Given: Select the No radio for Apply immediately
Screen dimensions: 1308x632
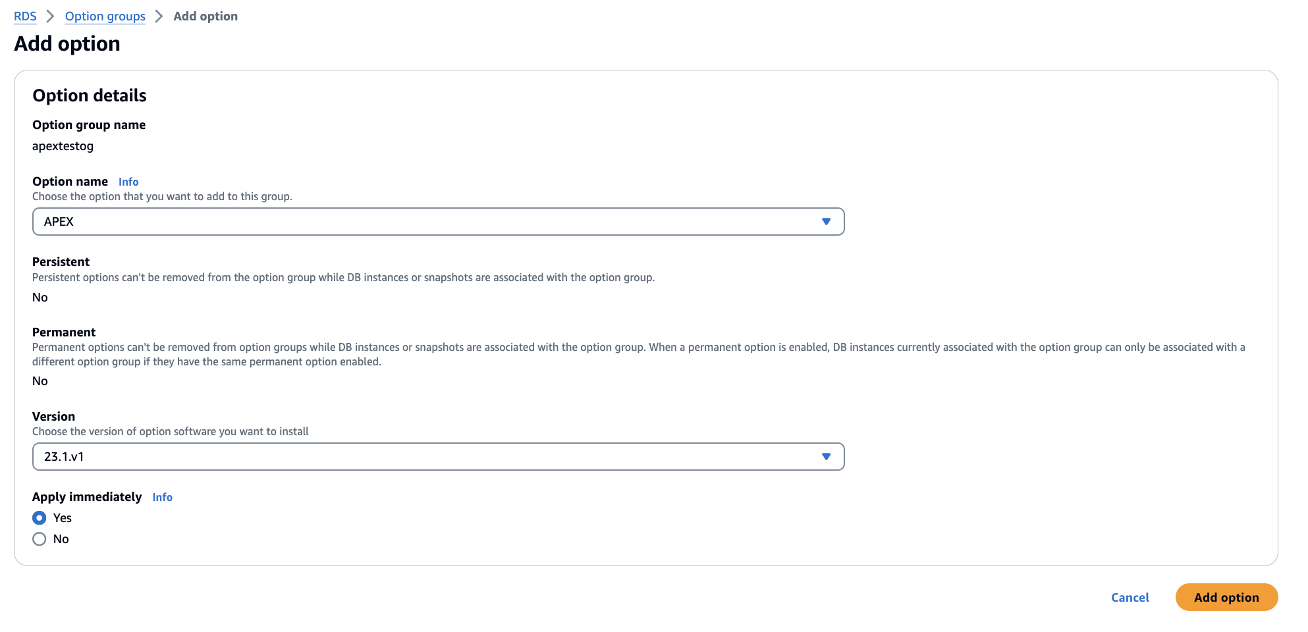Looking at the screenshot, I should click(x=40, y=539).
